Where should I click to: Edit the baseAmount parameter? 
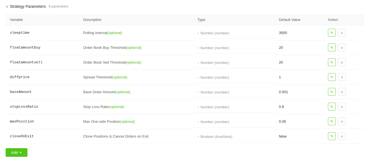tap(332, 92)
